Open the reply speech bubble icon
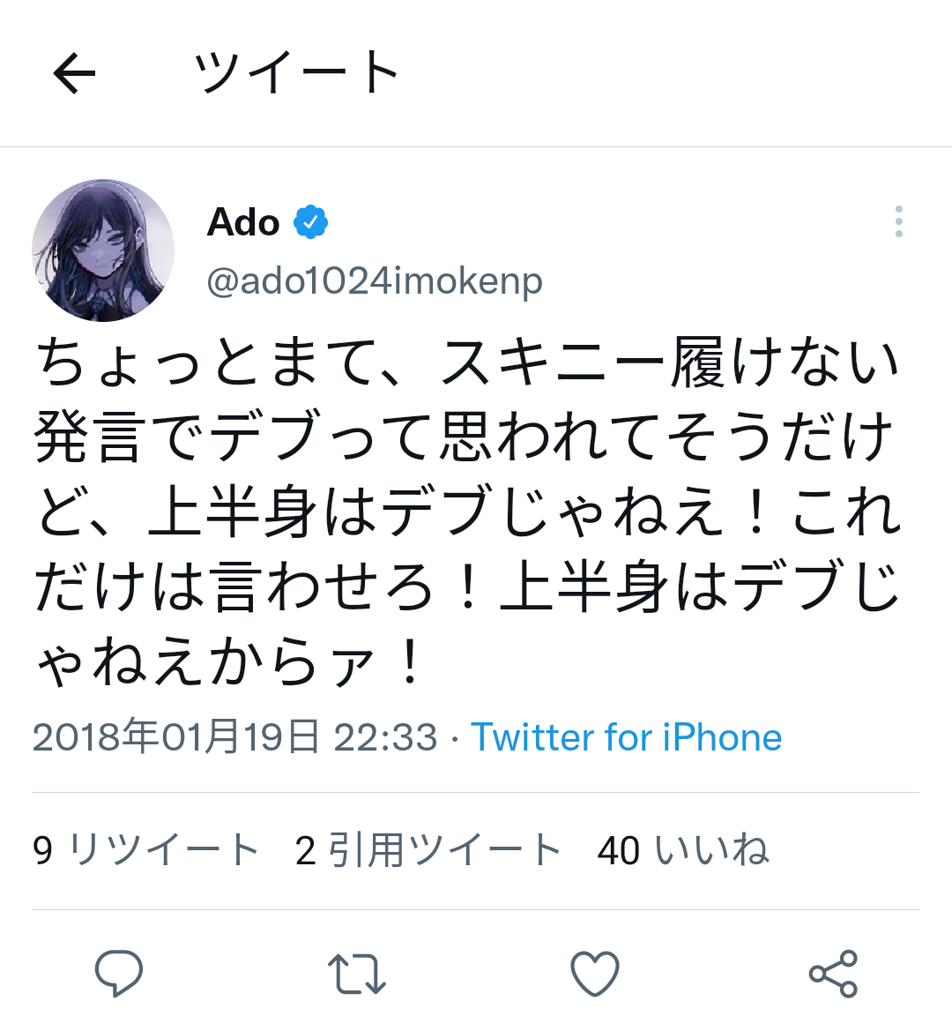 point(119,973)
